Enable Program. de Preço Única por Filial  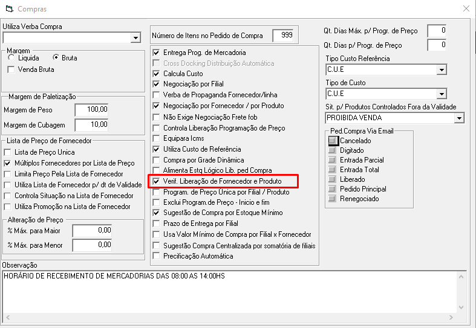click(156, 192)
